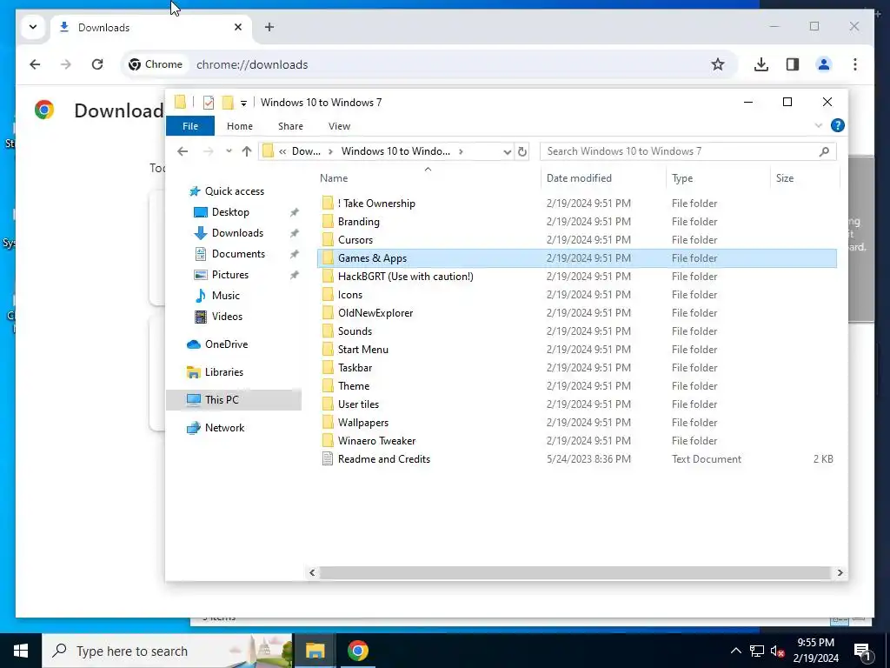Image resolution: width=890 pixels, height=668 pixels.
Task: Expand the Windows 10 to Windows 7 path chevron
Action: point(461,151)
